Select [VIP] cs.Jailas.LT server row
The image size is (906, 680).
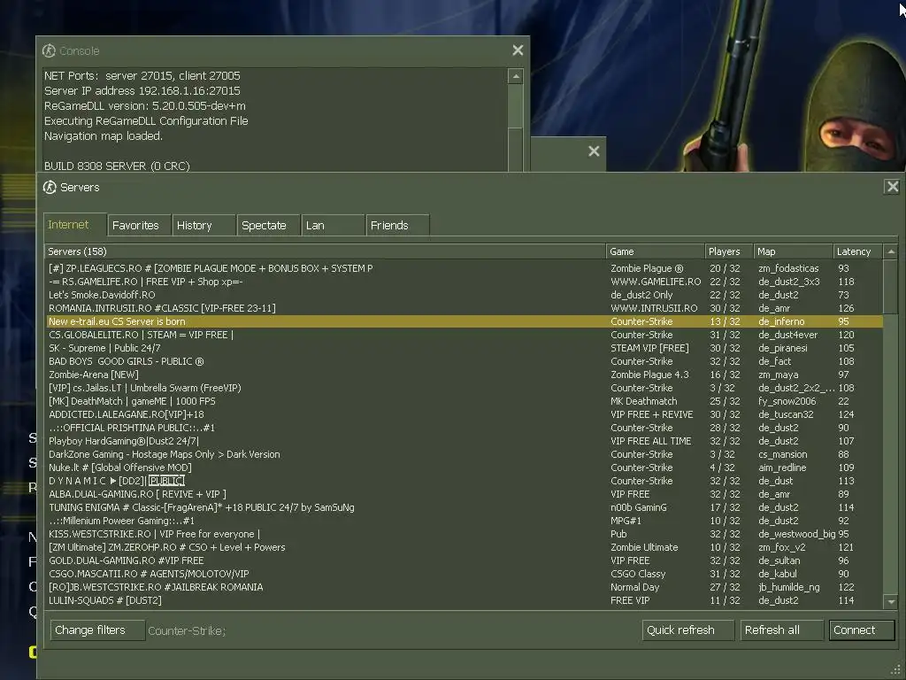[x=465, y=388]
